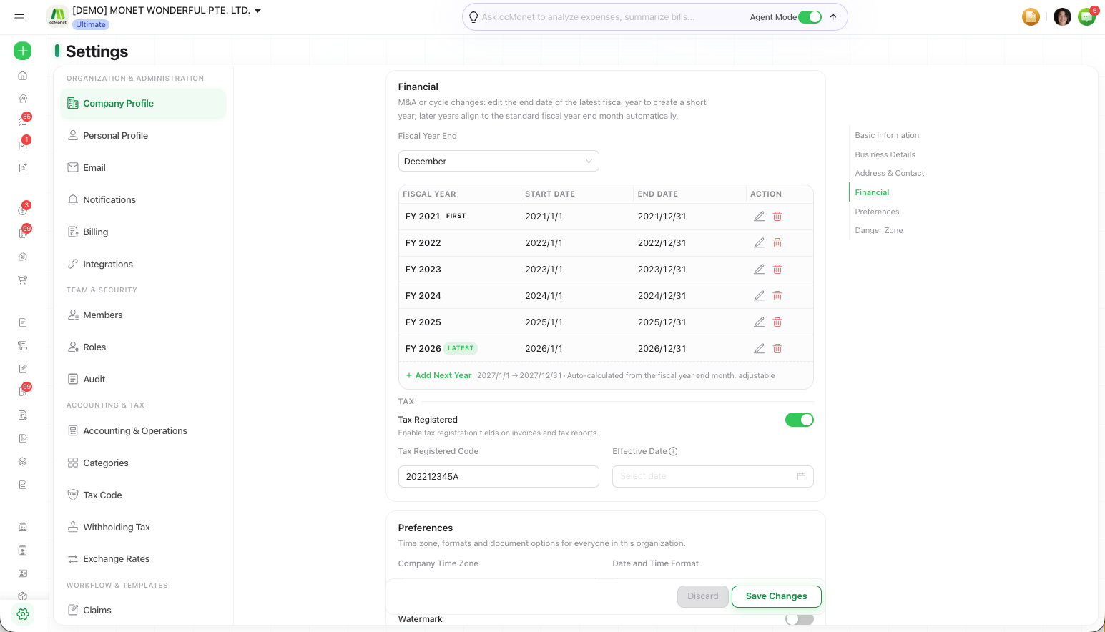Image resolution: width=1105 pixels, height=632 pixels.
Task: Open Withholding Tax settings
Action: (143, 528)
